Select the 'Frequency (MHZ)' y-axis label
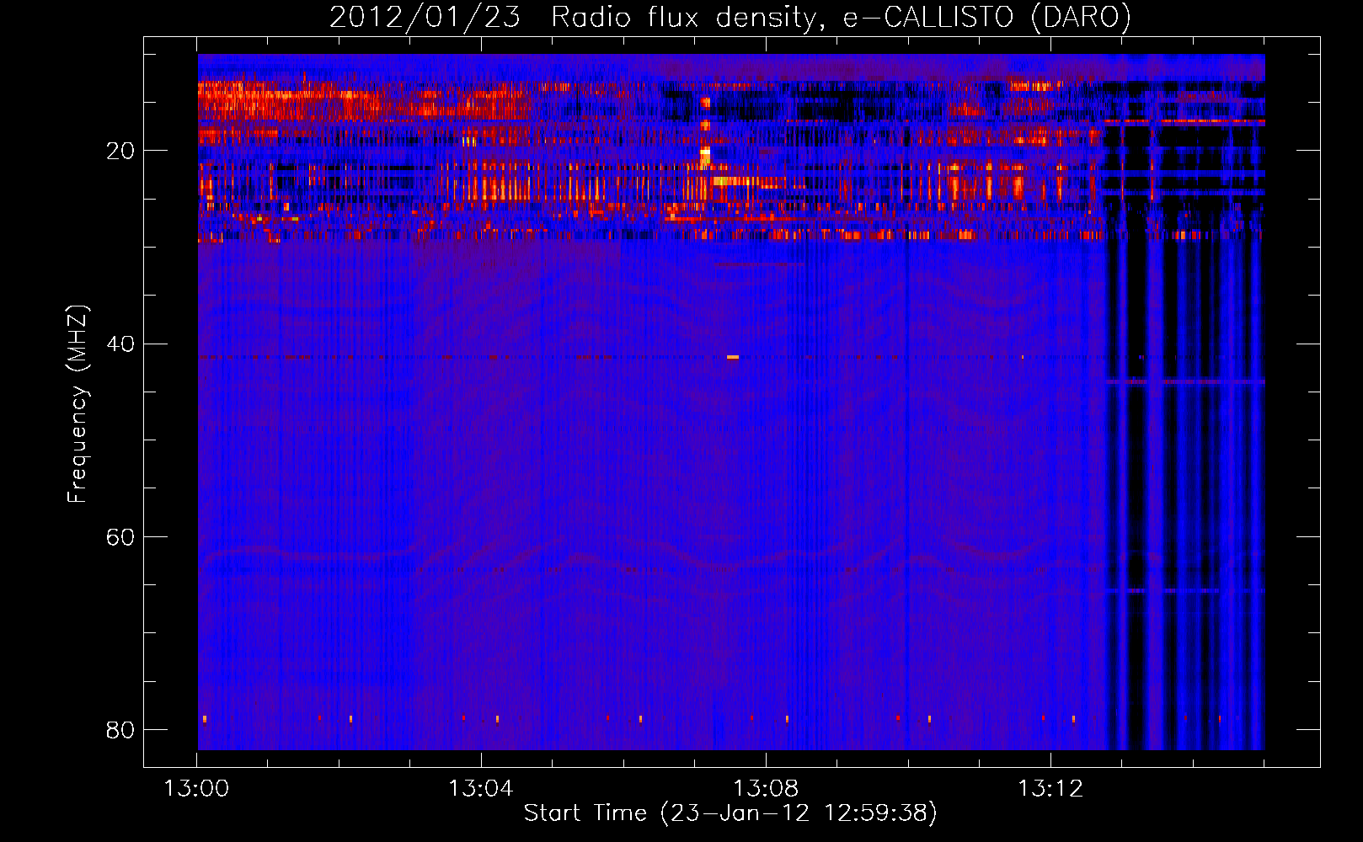The image size is (1363, 842). 78,404
